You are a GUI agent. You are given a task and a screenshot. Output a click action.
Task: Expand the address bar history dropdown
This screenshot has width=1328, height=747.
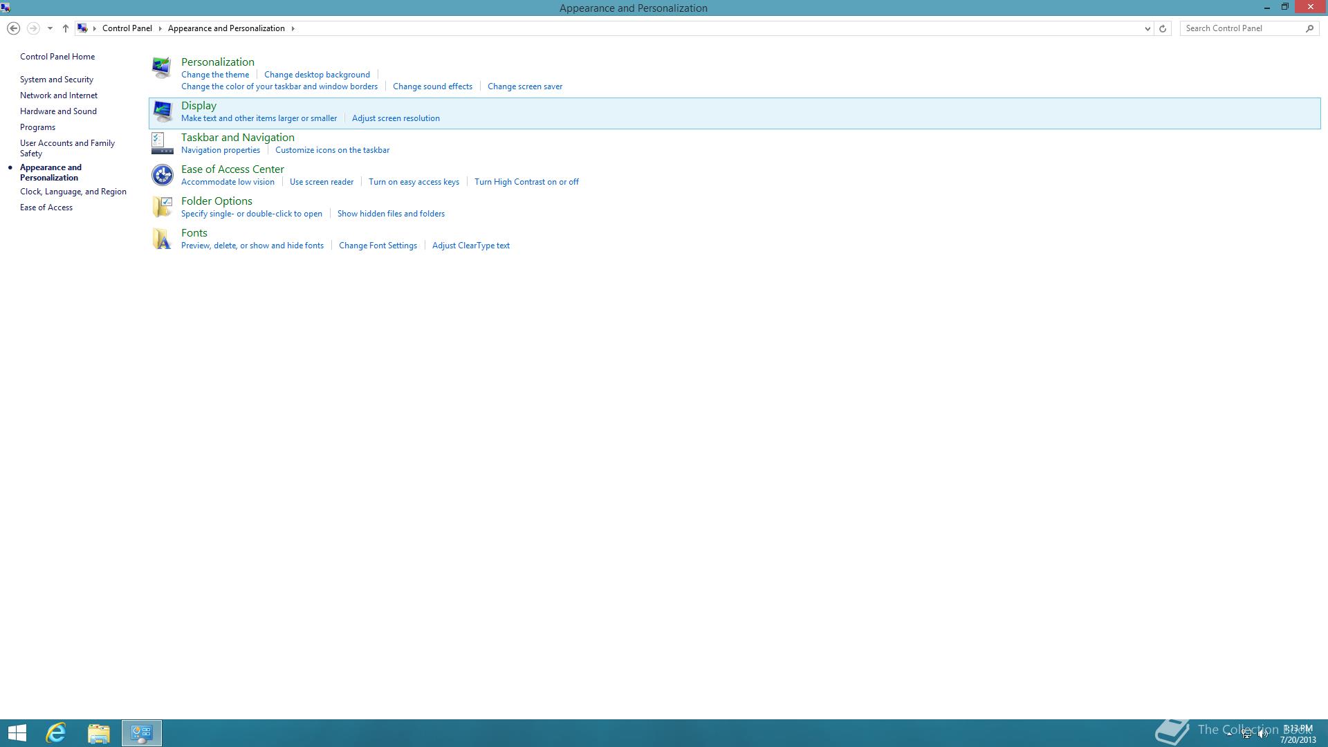pyautogui.click(x=1147, y=28)
